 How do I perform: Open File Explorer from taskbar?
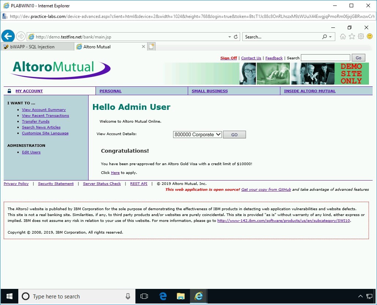[180, 296]
